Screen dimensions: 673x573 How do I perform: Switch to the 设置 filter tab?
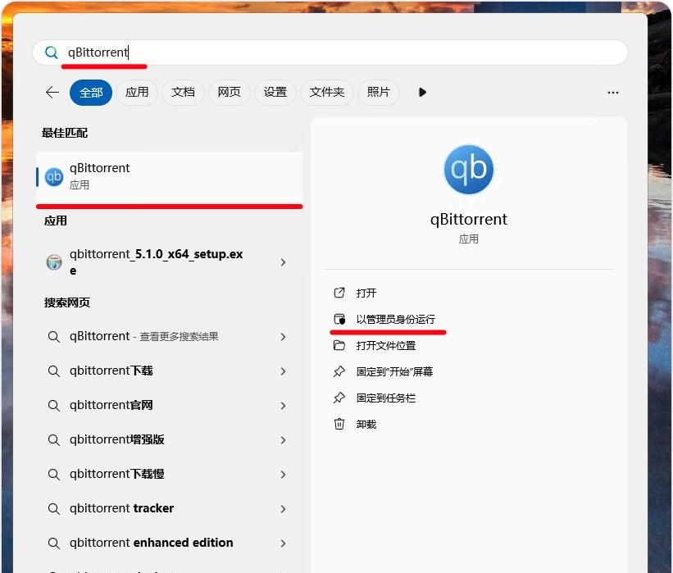pos(275,92)
